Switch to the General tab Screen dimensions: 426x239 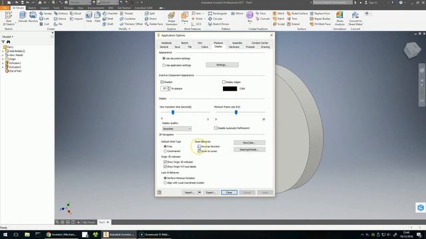tap(164, 47)
